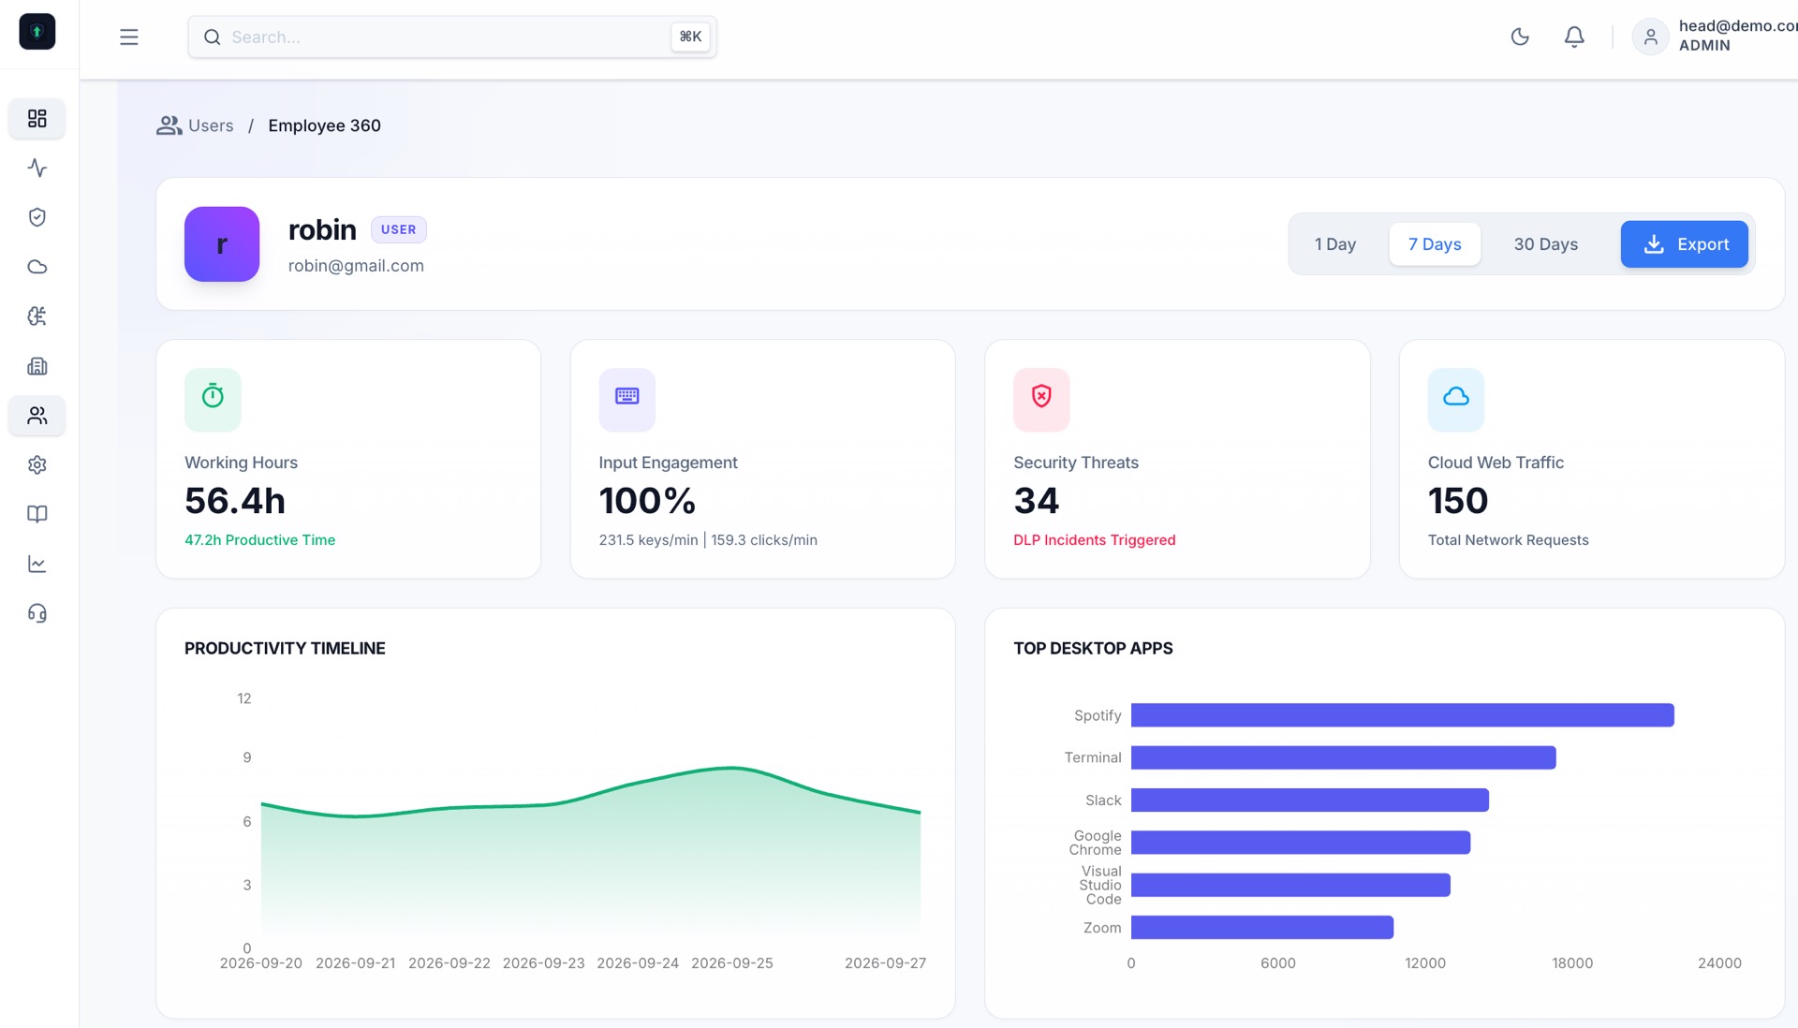Image resolution: width=1798 pixels, height=1028 pixels.
Task: Click the Slack bar in Top Desktop Apps
Action: click(1310, 800)
